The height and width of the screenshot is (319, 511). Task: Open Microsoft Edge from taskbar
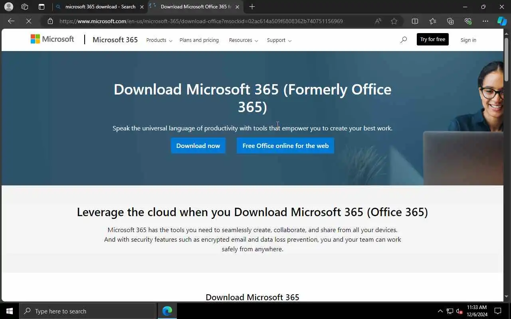click(167, 311)
